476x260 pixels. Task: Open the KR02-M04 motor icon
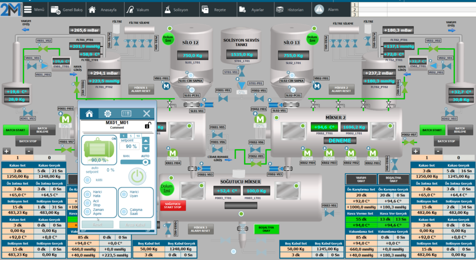click(307, 153)
